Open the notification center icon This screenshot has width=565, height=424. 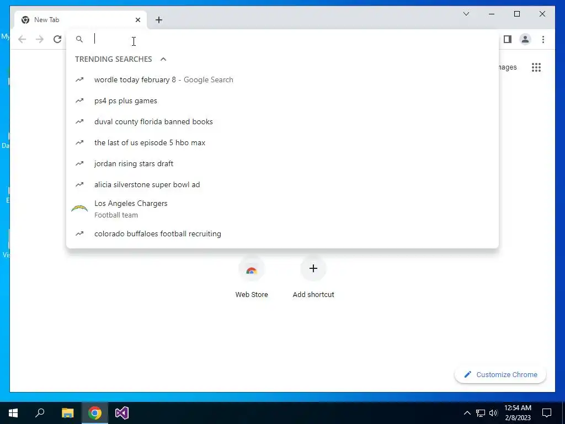[547, 413]
